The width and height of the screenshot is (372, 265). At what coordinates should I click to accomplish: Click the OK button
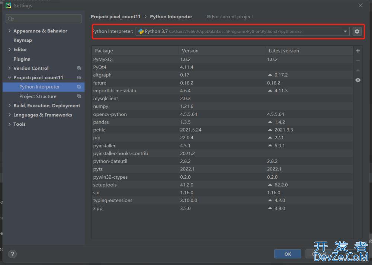pyautogui.click(x=288, y=254)
